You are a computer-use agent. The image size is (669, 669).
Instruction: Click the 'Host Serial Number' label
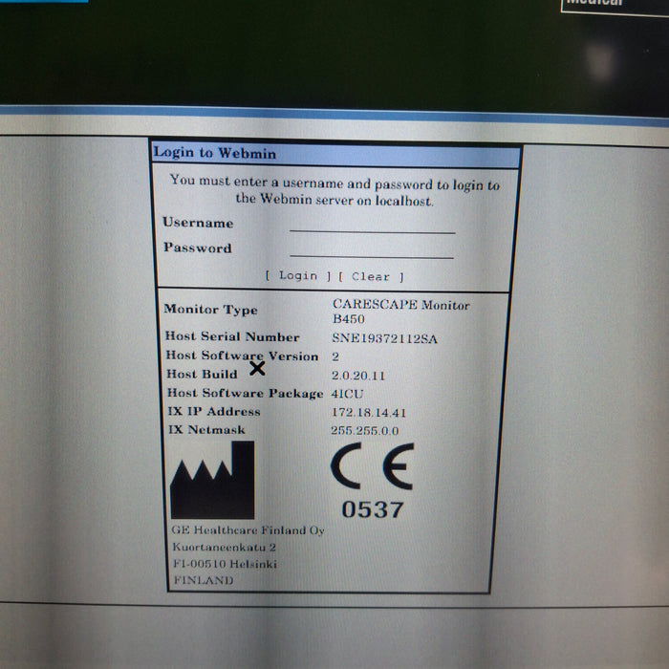(232, 336)
